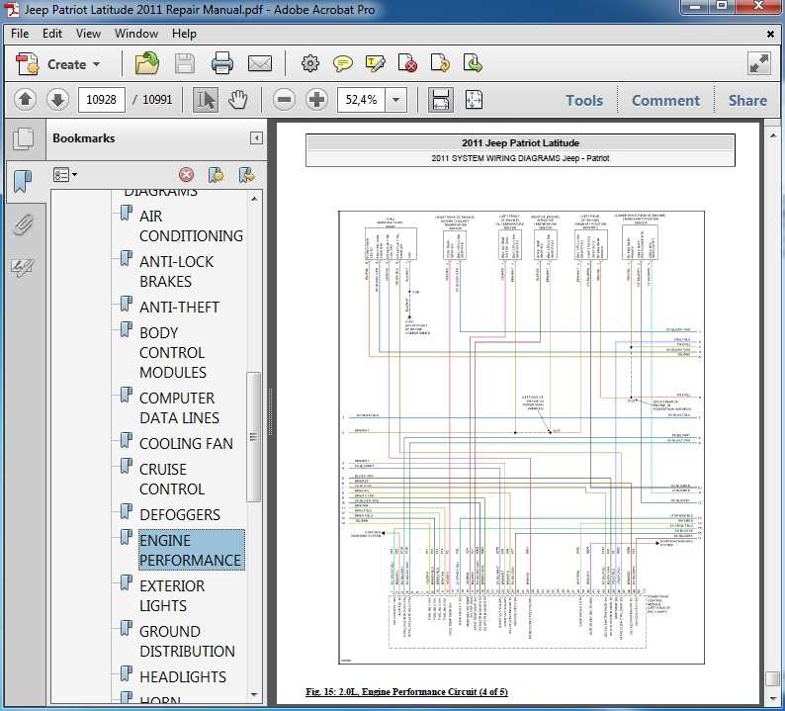Select the EXTERIOR LIGHTS bookmark
The width and height of the screenshot is (785, 711).
click(x=172, y=596)
